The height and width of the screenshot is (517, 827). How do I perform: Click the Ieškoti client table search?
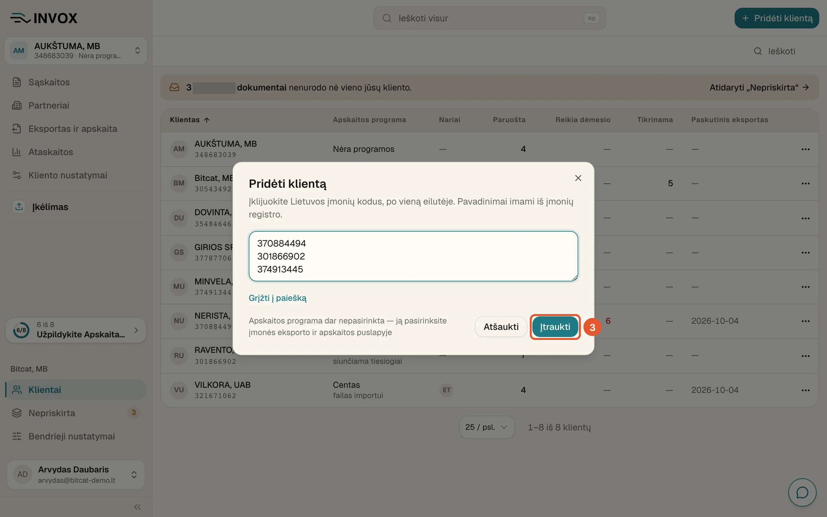tap(781, 51)
